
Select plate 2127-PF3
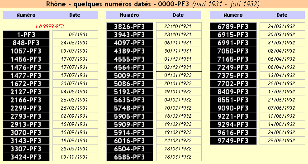(26, 92)
